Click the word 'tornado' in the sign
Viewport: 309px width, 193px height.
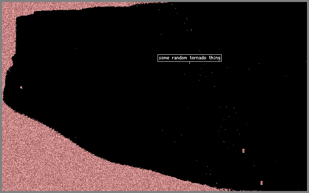[x=198, y=58]
